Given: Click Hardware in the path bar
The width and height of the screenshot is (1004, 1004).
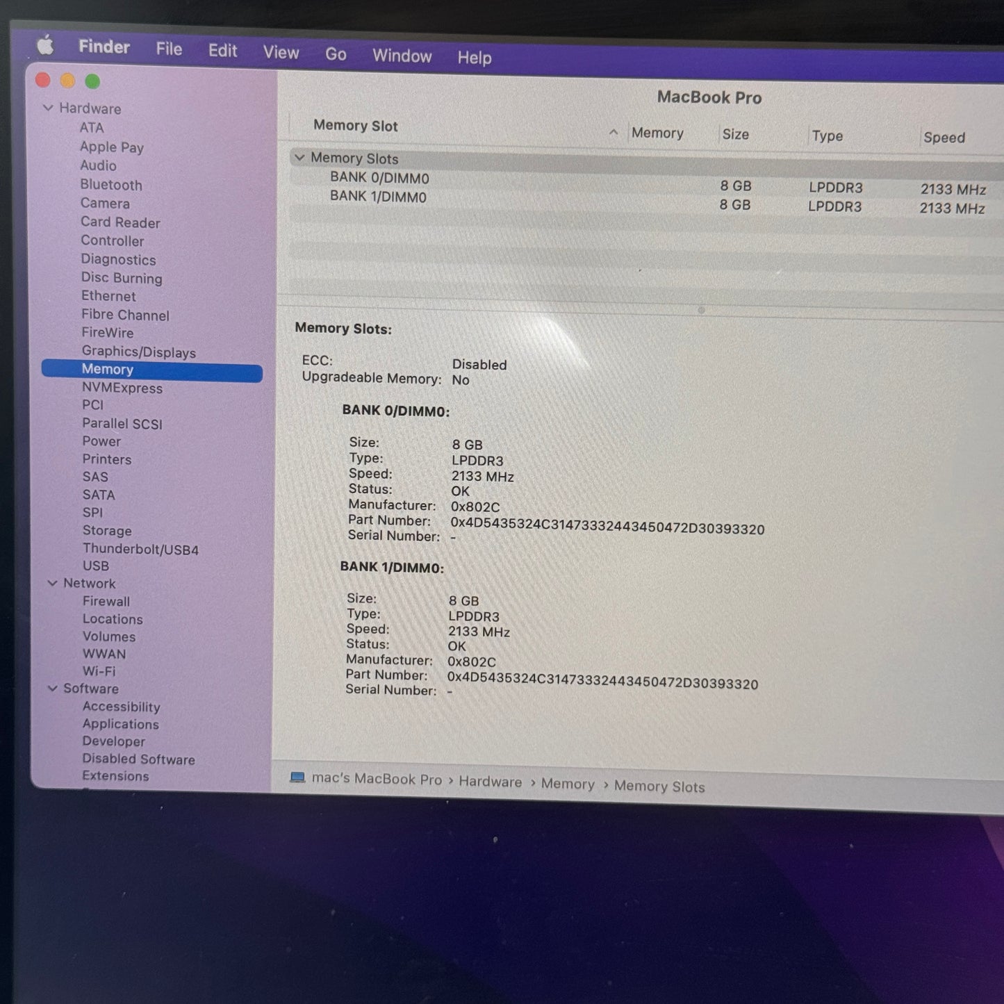Looking at the screenshot, I should pos(490,782).
